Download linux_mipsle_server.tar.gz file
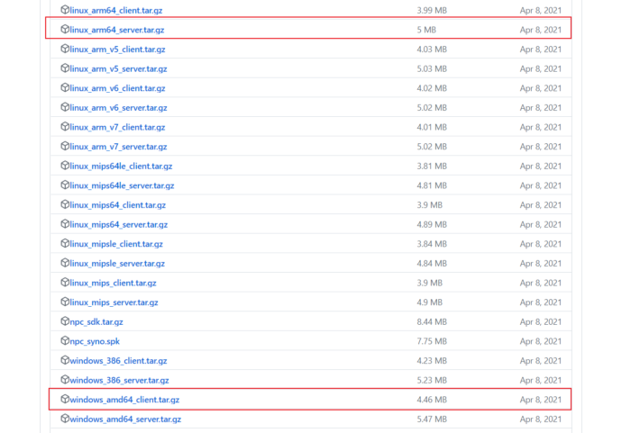Screen dimensions: 631x433 117,264
